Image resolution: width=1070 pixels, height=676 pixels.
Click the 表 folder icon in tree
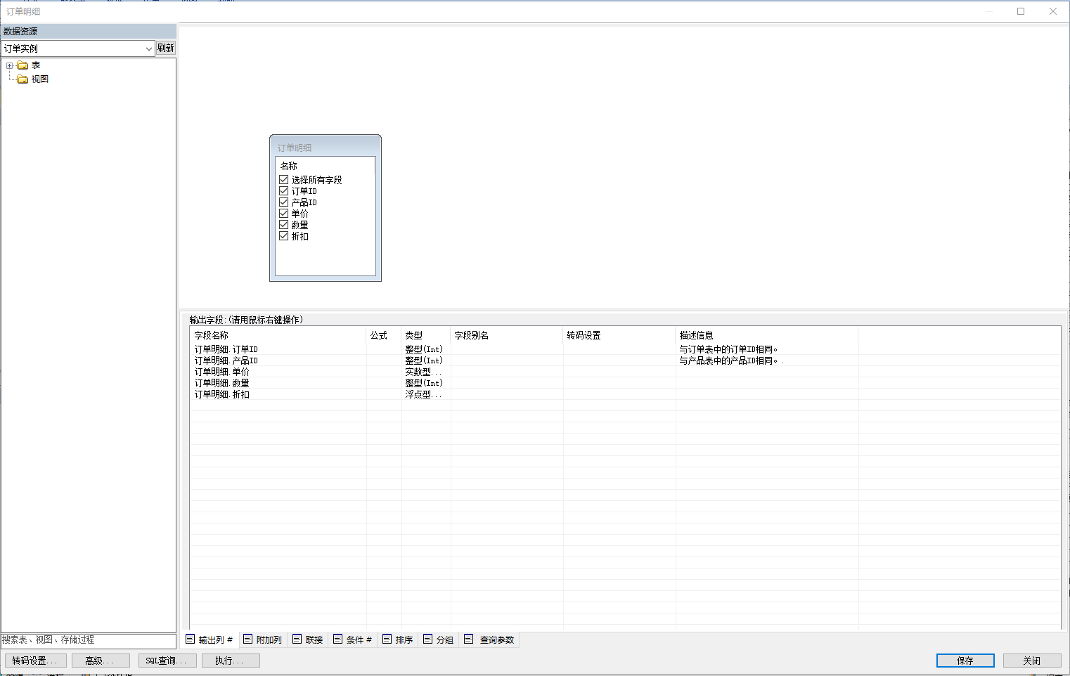tap(22, 65)
